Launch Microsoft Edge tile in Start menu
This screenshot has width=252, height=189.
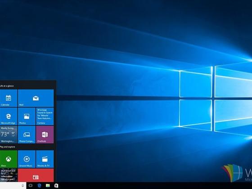[9, 117]
